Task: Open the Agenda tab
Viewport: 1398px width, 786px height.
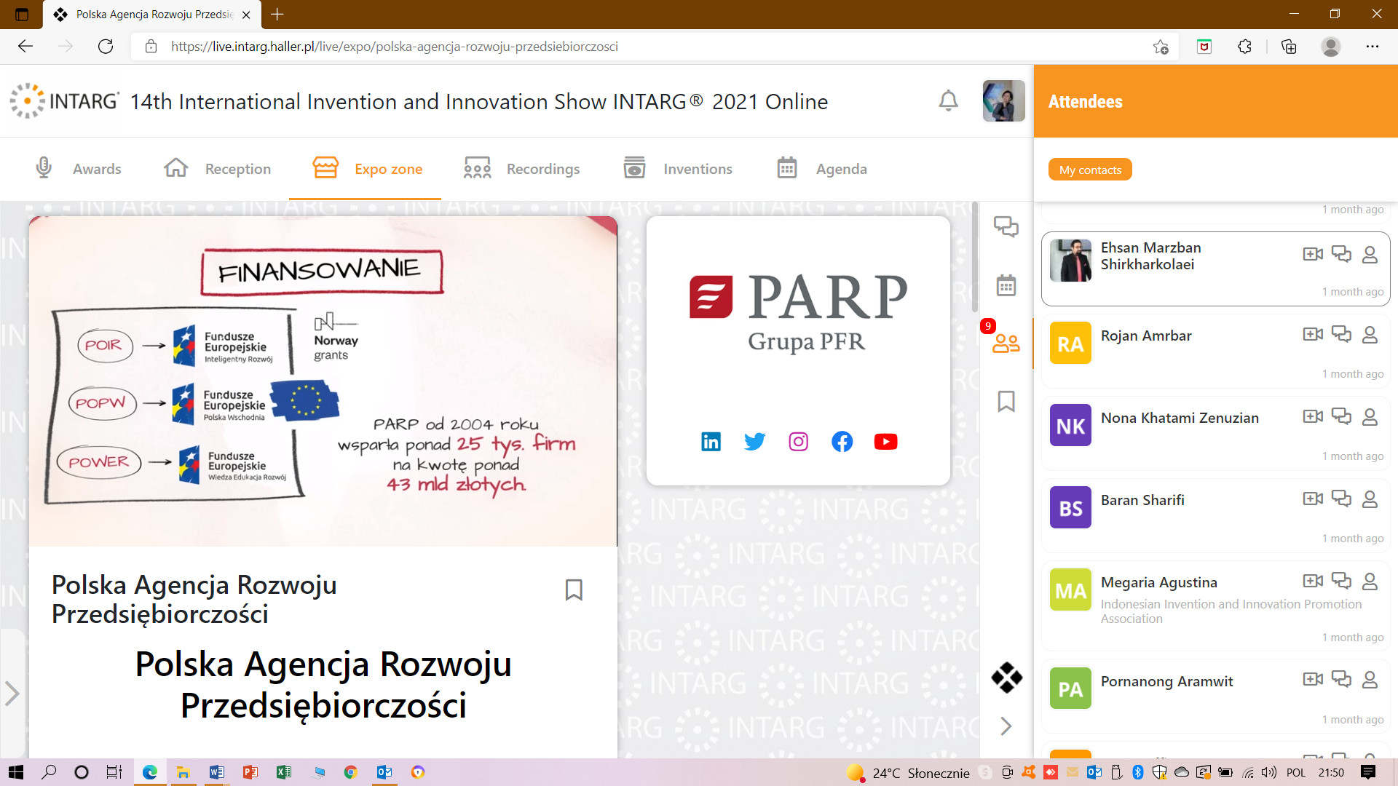Action: [821, 169]
